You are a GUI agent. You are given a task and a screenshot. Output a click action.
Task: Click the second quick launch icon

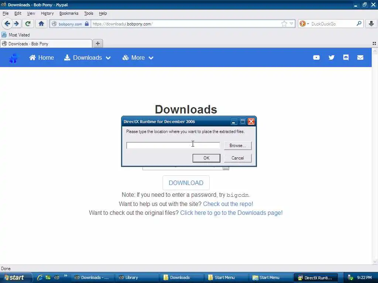pos(48,277)
